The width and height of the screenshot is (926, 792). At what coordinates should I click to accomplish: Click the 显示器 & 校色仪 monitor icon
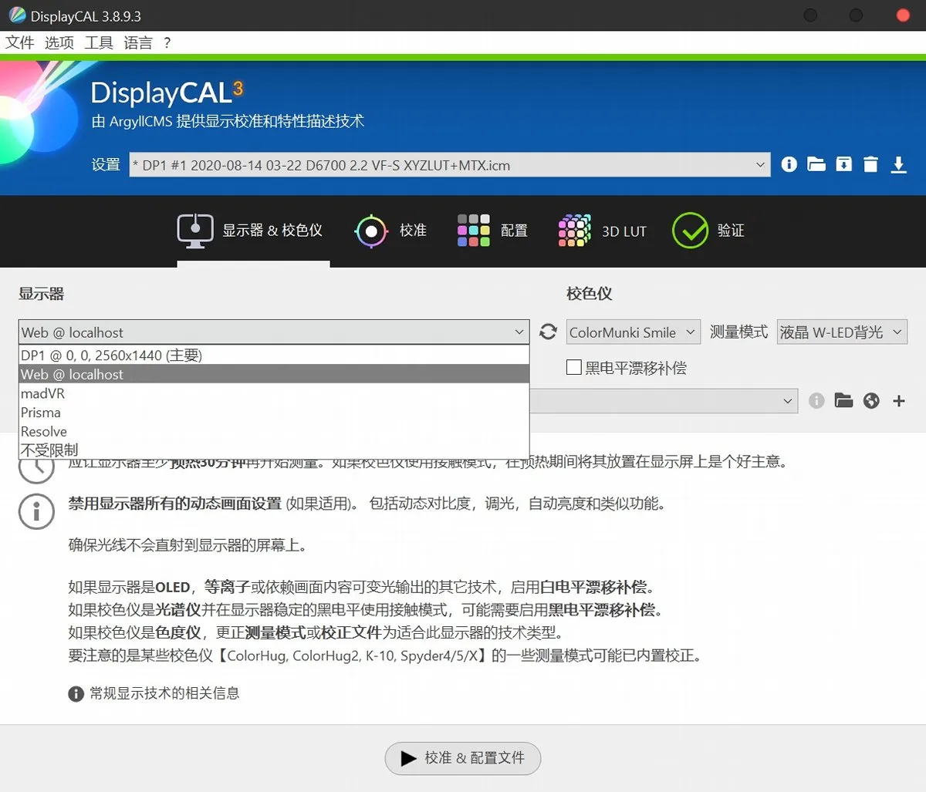click(x=195, y=231)
